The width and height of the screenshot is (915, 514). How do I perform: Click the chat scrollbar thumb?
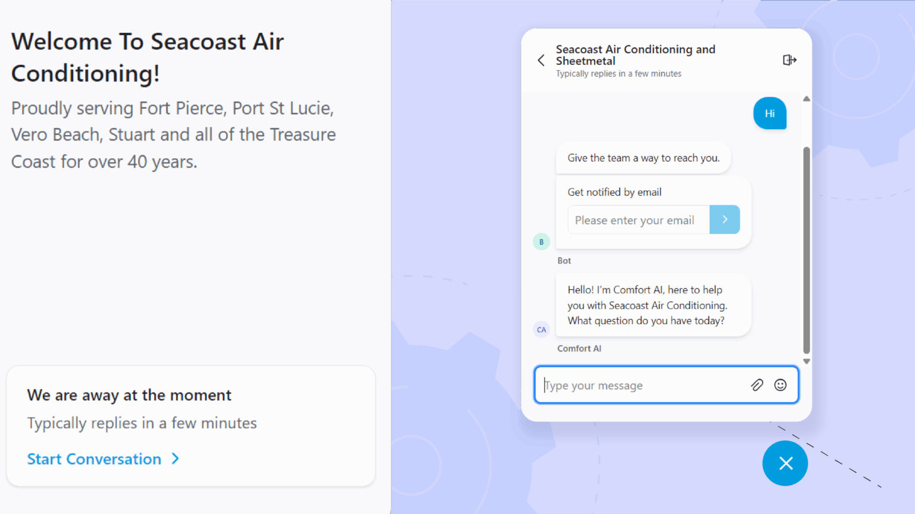[807, 250]
